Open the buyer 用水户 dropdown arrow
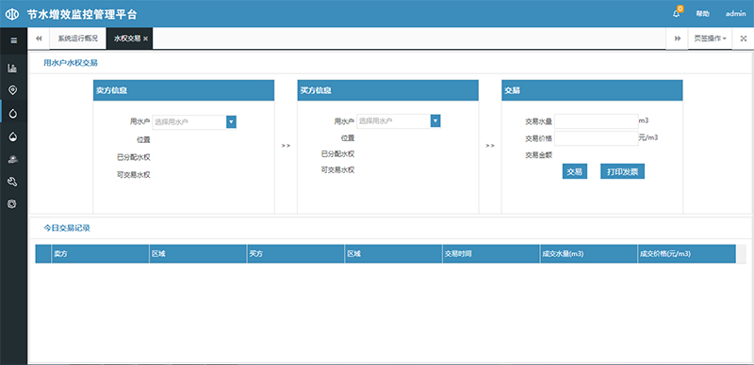This screenshot has height=365, width=754. pyautogui.click(x=435, y=121)
